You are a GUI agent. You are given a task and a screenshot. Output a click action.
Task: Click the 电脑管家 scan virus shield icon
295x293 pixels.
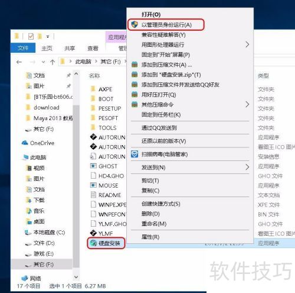pyautogui.click(x=135, y=154)
